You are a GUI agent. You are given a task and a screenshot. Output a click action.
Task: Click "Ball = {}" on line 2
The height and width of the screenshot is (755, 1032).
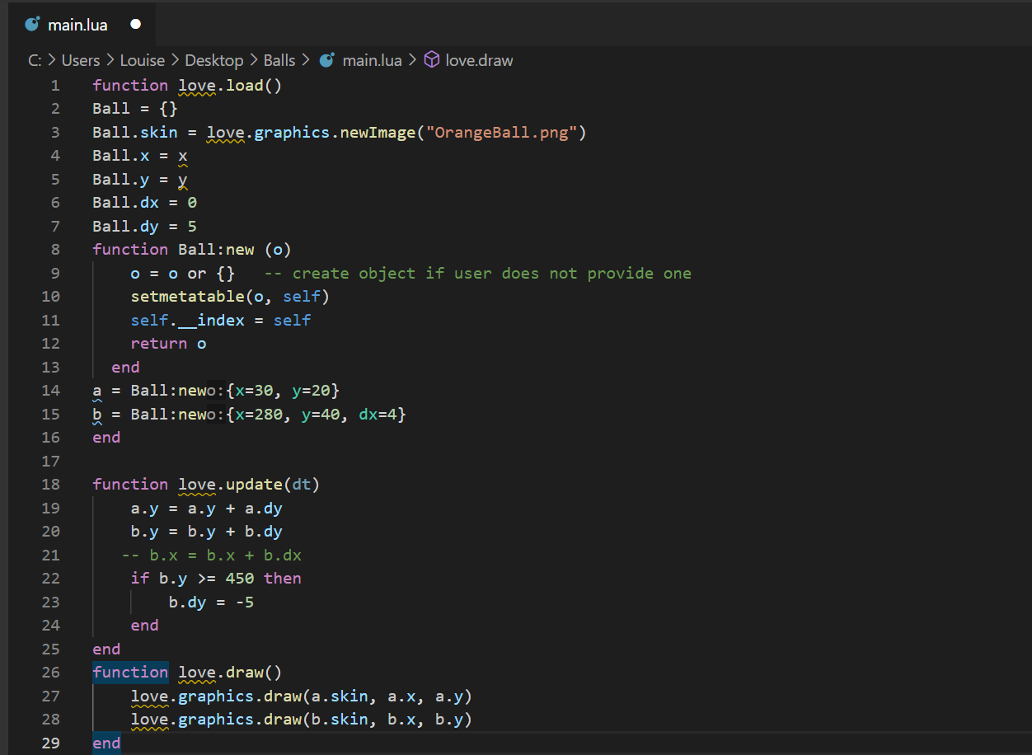point(135,108)
